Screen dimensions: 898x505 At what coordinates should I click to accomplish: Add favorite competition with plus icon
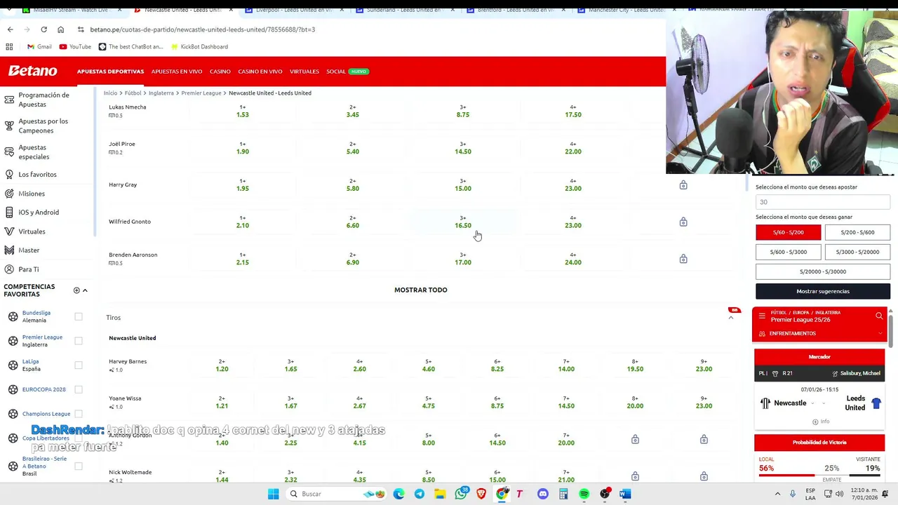[76, 290]
